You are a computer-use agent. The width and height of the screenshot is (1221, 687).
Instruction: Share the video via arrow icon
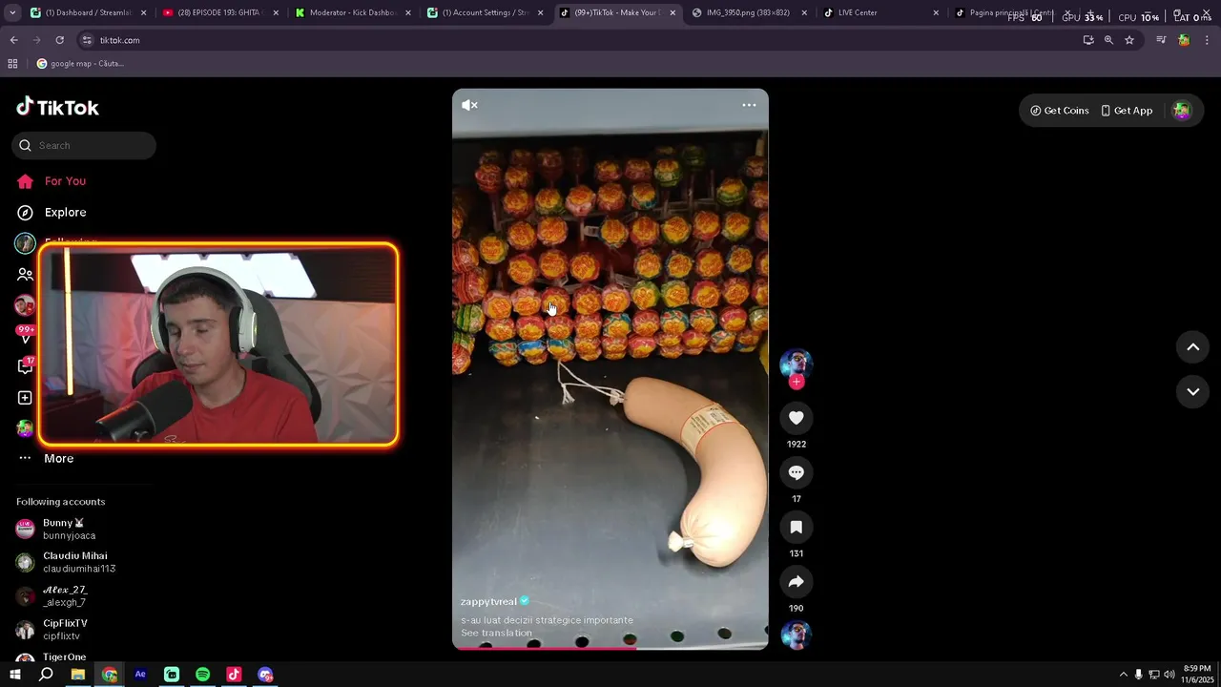pyautogui.click(x=797, y=581)
